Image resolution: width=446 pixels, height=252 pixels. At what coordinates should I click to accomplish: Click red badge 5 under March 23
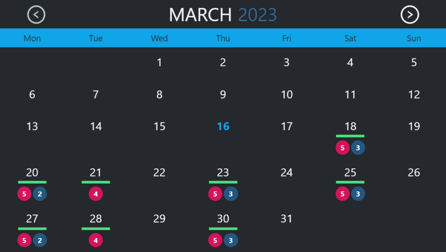tap(215, 194)
